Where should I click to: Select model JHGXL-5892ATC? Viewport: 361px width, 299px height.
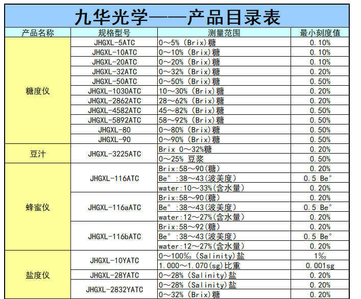[x=114, y=120]
